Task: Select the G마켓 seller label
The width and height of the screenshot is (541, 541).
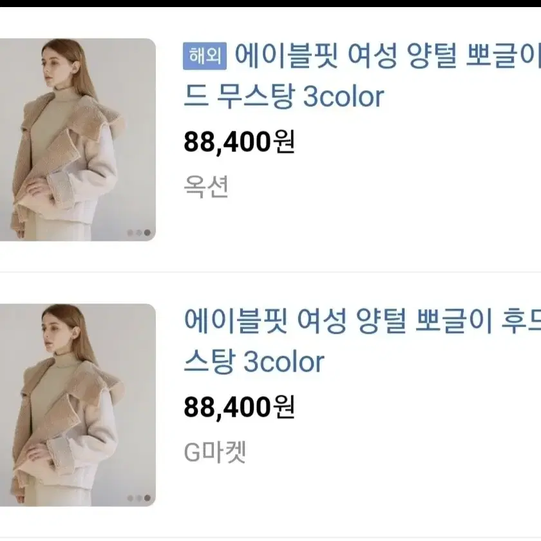Action: 215,452
